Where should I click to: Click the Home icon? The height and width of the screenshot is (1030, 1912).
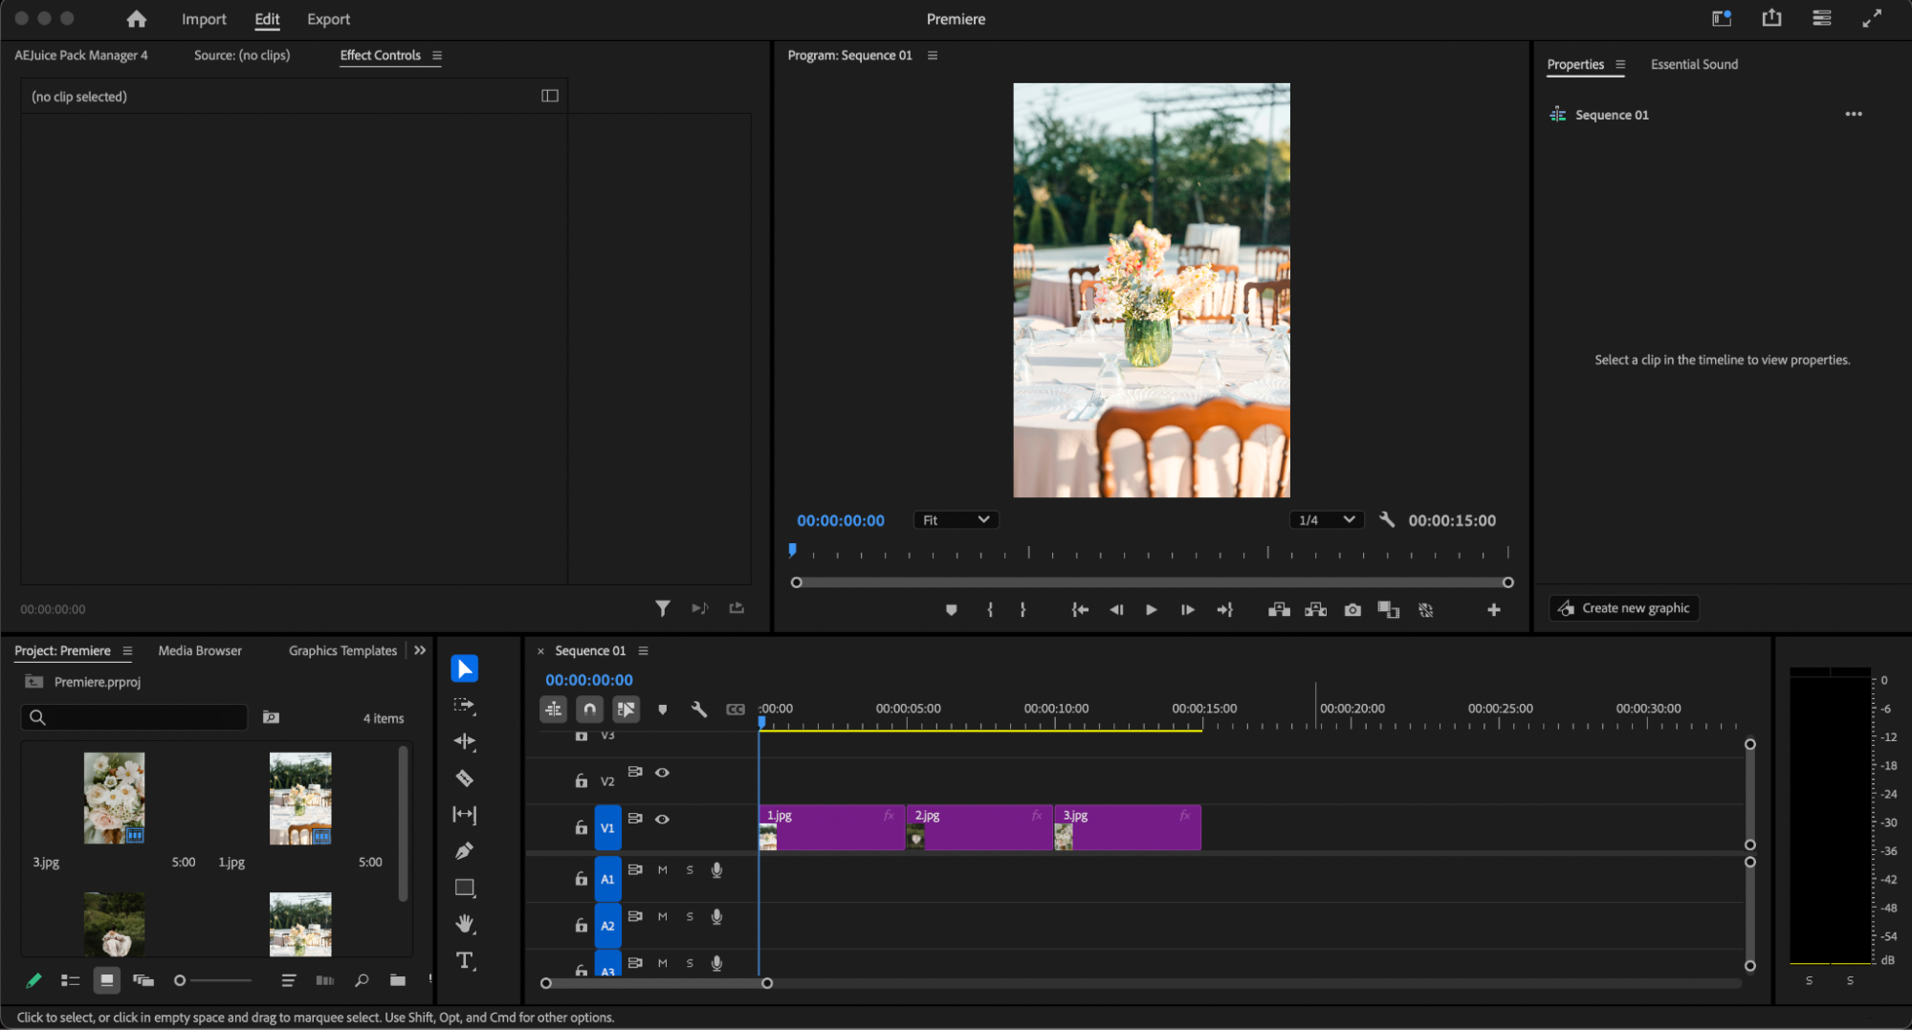(x=136, y=19)
